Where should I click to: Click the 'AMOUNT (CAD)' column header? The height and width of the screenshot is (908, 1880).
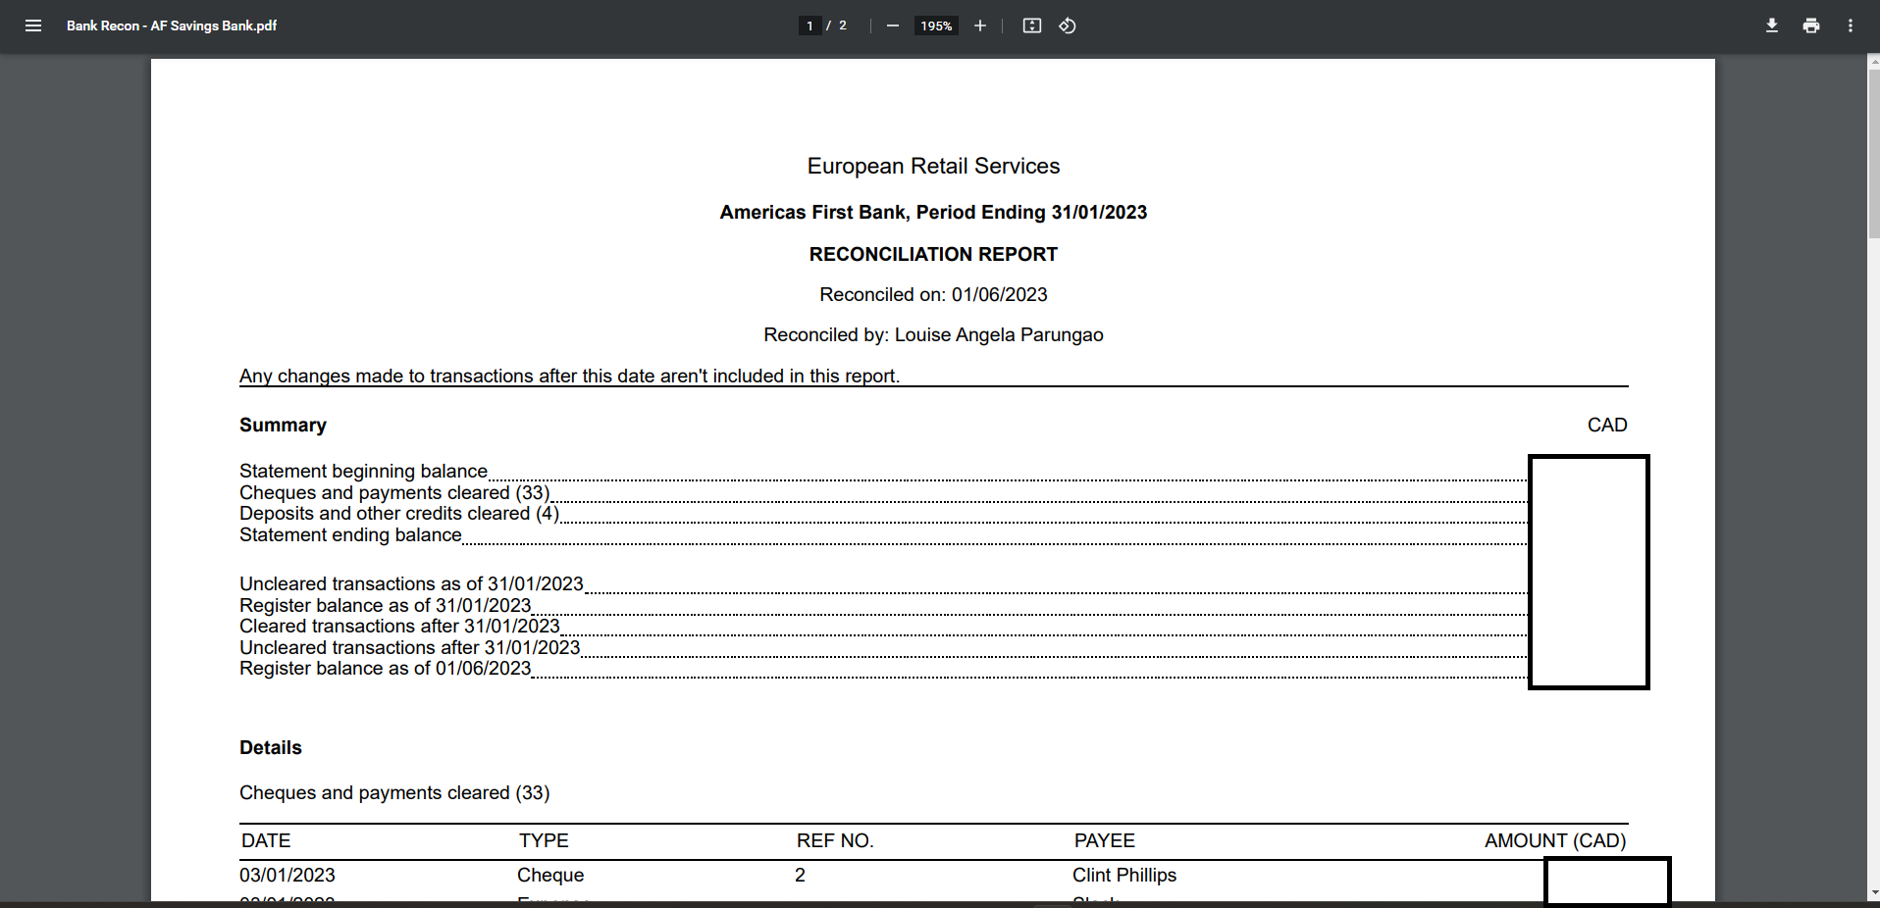point(1555,840)
